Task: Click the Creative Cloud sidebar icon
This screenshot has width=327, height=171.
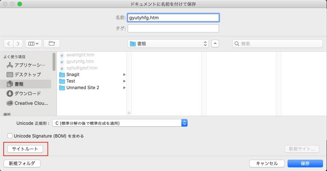Action: click(x=10, y=103)
